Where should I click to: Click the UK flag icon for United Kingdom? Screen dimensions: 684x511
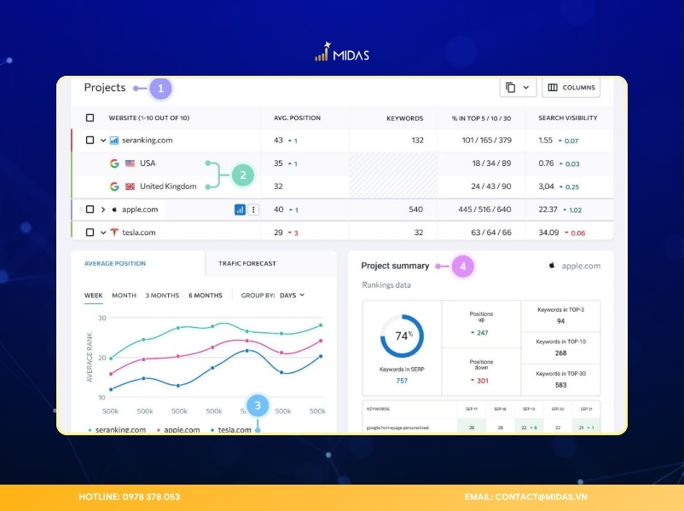coord(130,187)
